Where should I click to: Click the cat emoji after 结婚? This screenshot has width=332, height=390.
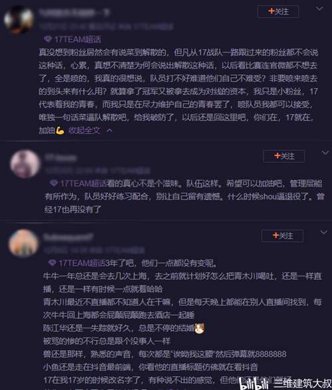[x=200, y=328]
